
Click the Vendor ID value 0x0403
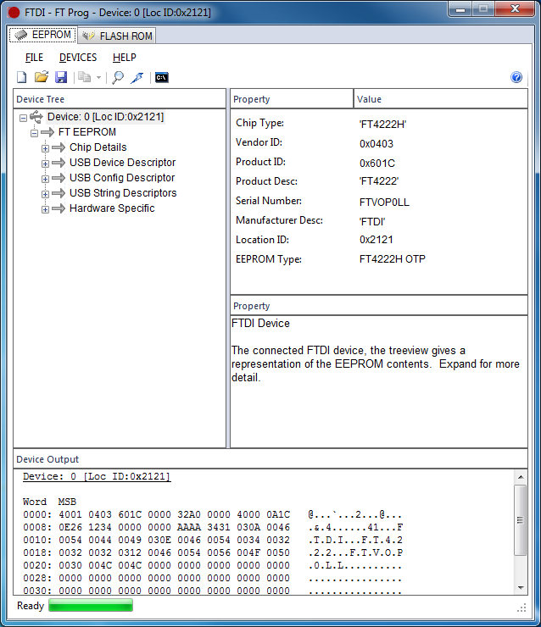tap(376, 144)
